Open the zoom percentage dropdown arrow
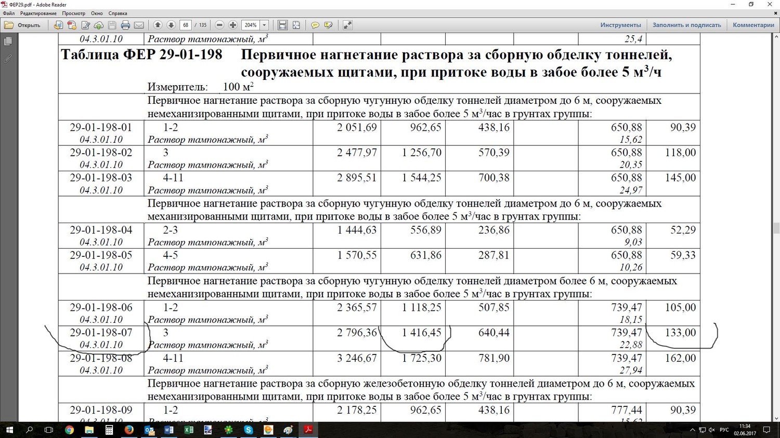 264,25
